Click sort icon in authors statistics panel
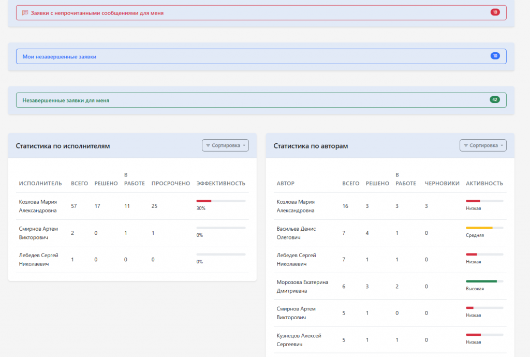 click(466, 146)
